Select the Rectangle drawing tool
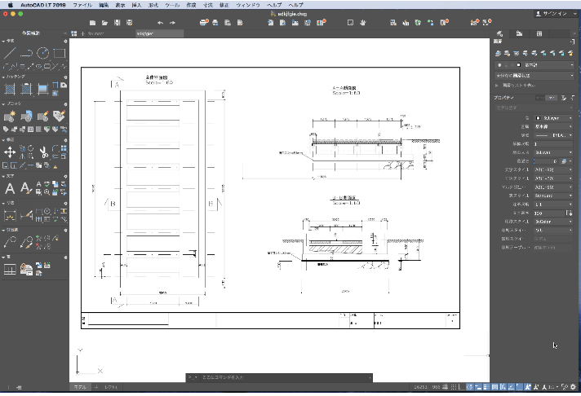 (x=60, y=53)
